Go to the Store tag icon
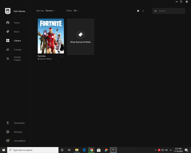 point(8,32)
